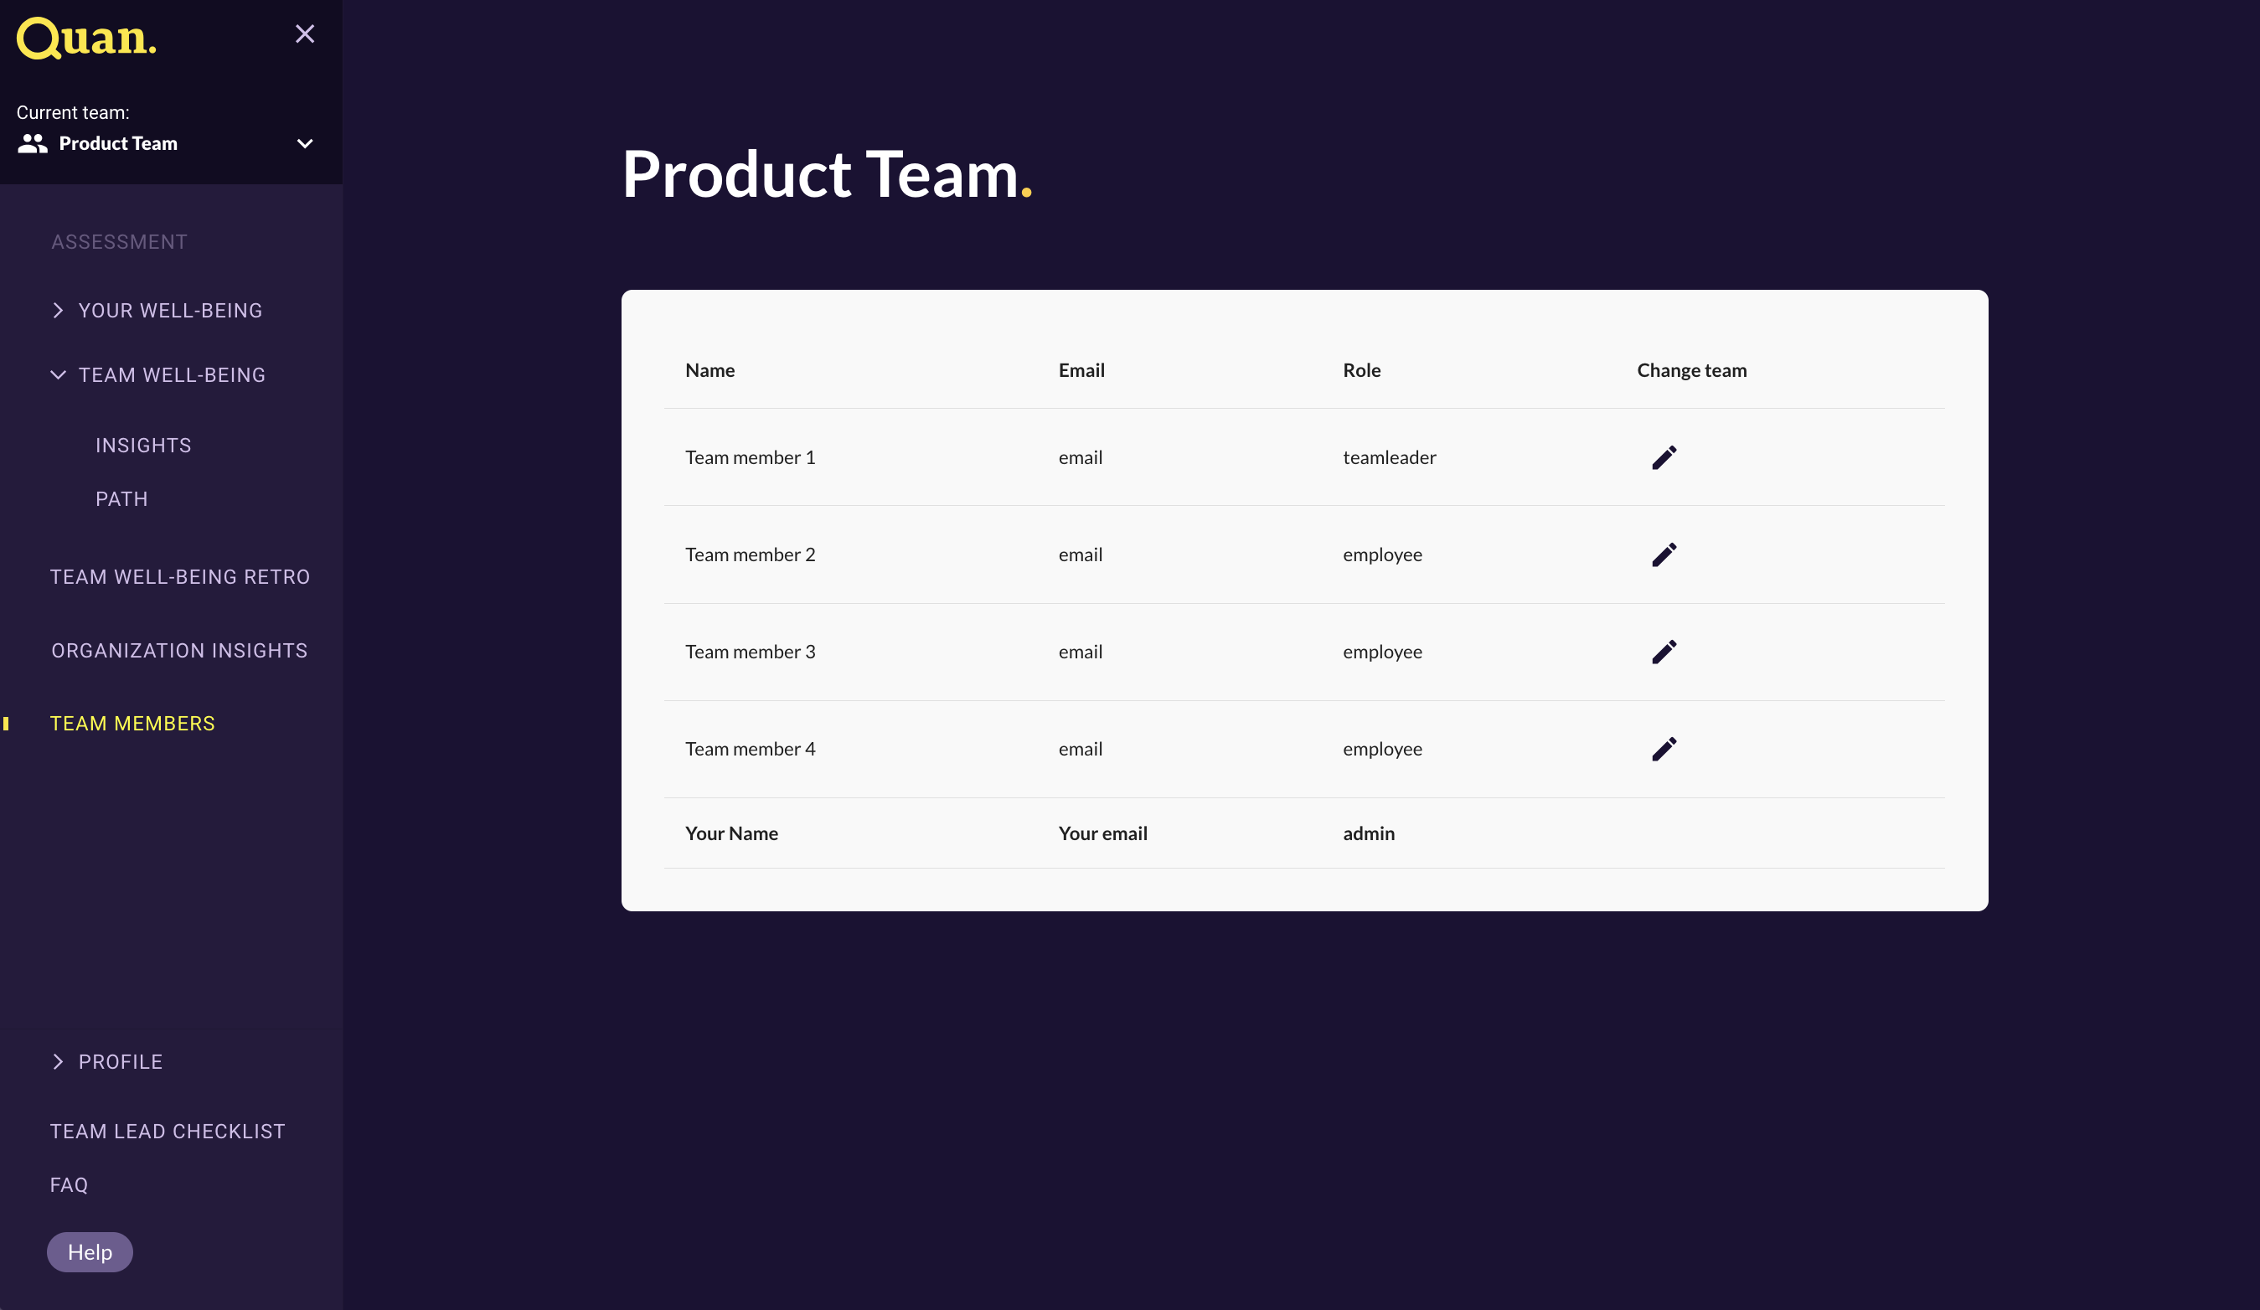
Task: Open the FAQ link
Action: pyautogui.click(x=69, y=1184)
